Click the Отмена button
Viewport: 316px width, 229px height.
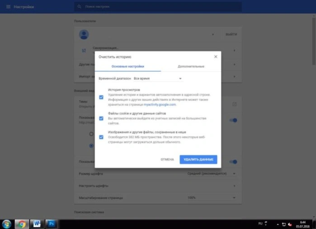click(167, 159)
